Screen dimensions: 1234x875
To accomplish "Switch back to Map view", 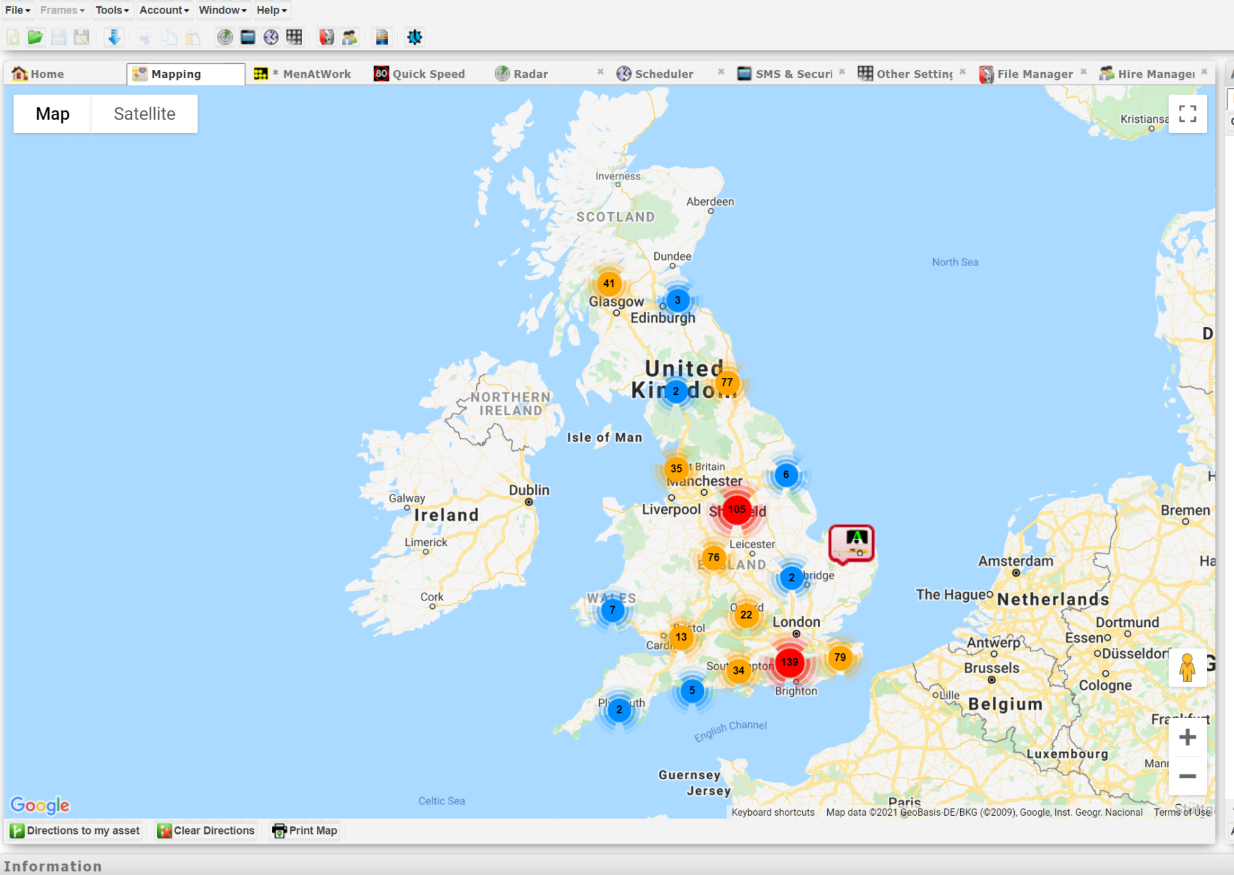I will (x=52, y=114).
